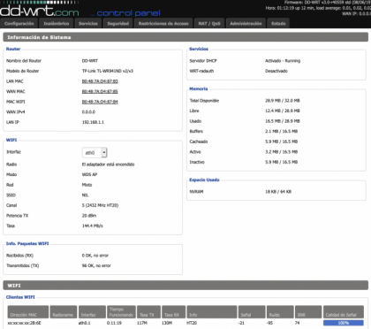Click the Tasa RX column header

(174, 312)
